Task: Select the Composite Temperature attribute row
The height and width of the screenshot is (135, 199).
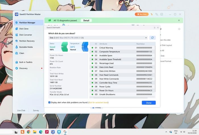Action: [x=122, y=52]
